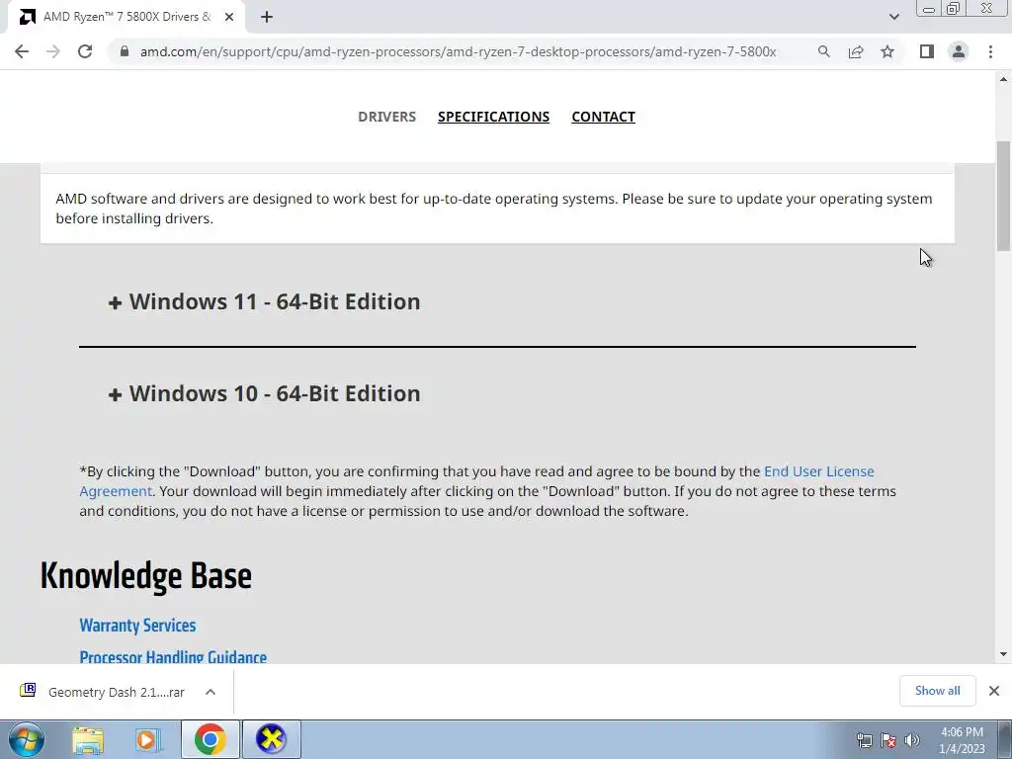Switch to the DRIVERS section
This screenshot has width=1012, height=759.
click(386, 117)
